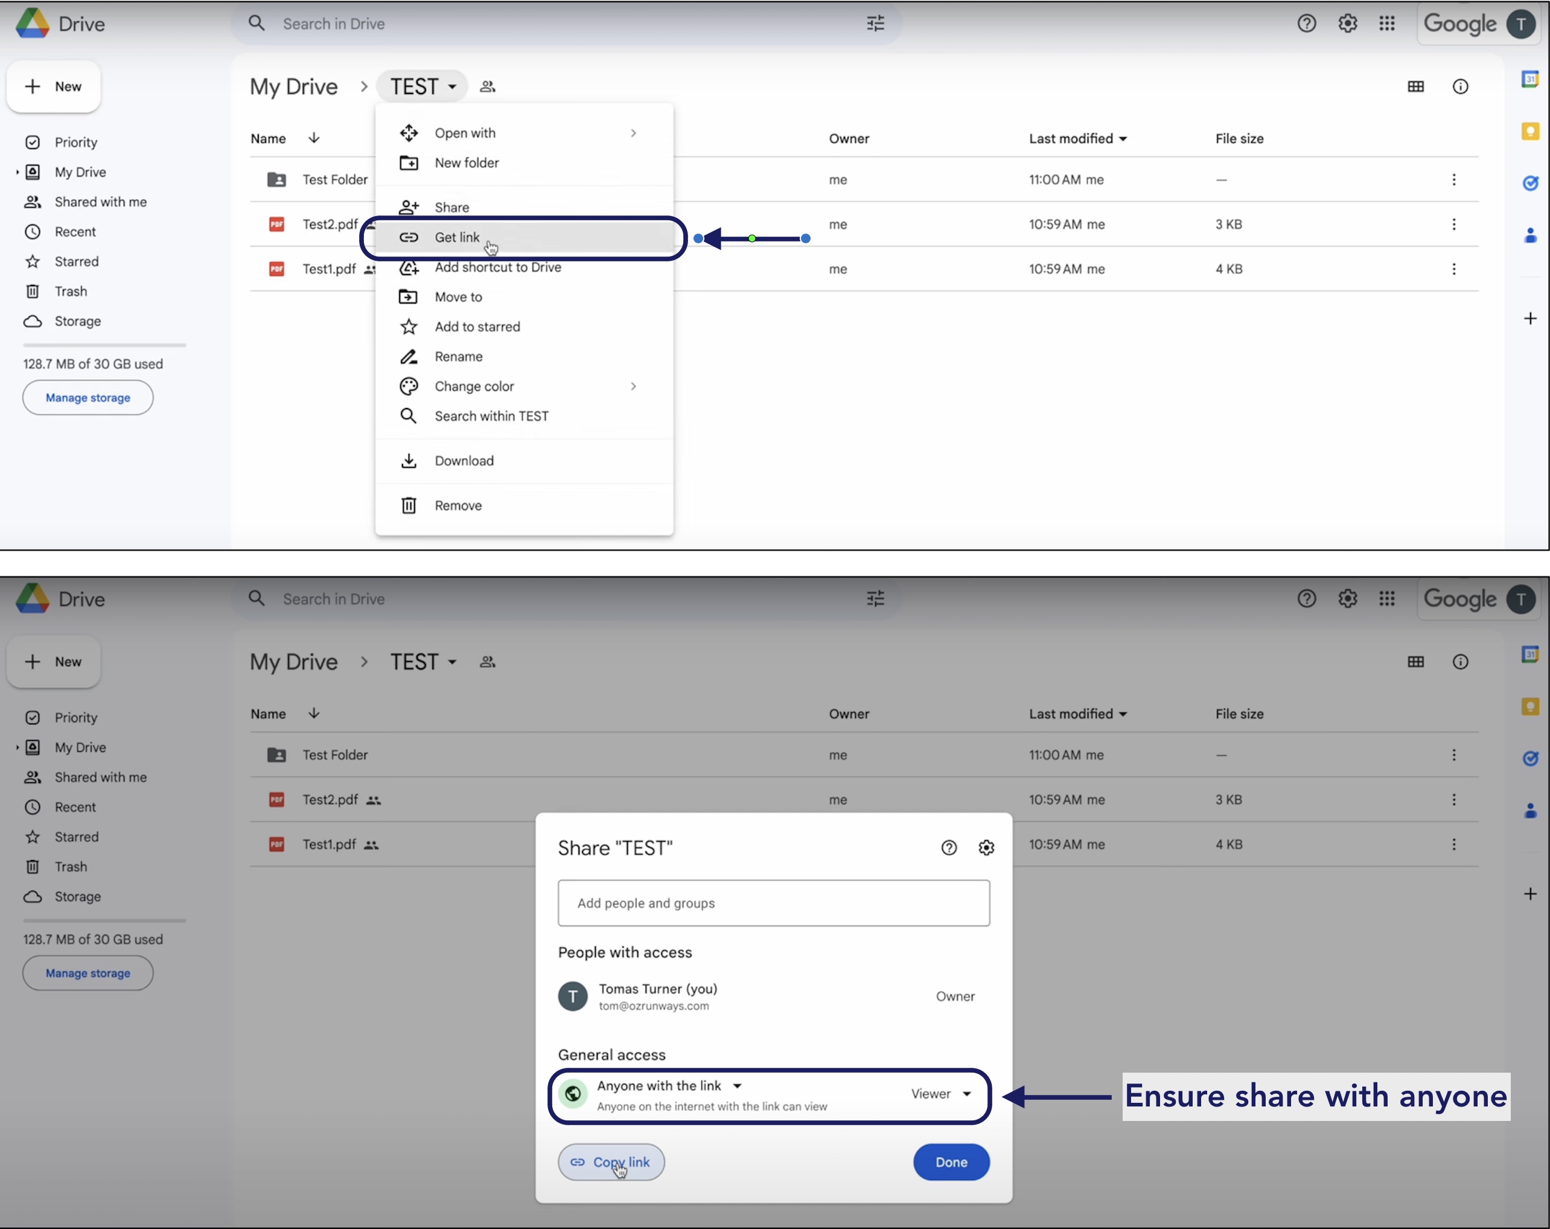
Task: Choose Move to in the context menu
Action: (x=524, y=297)
